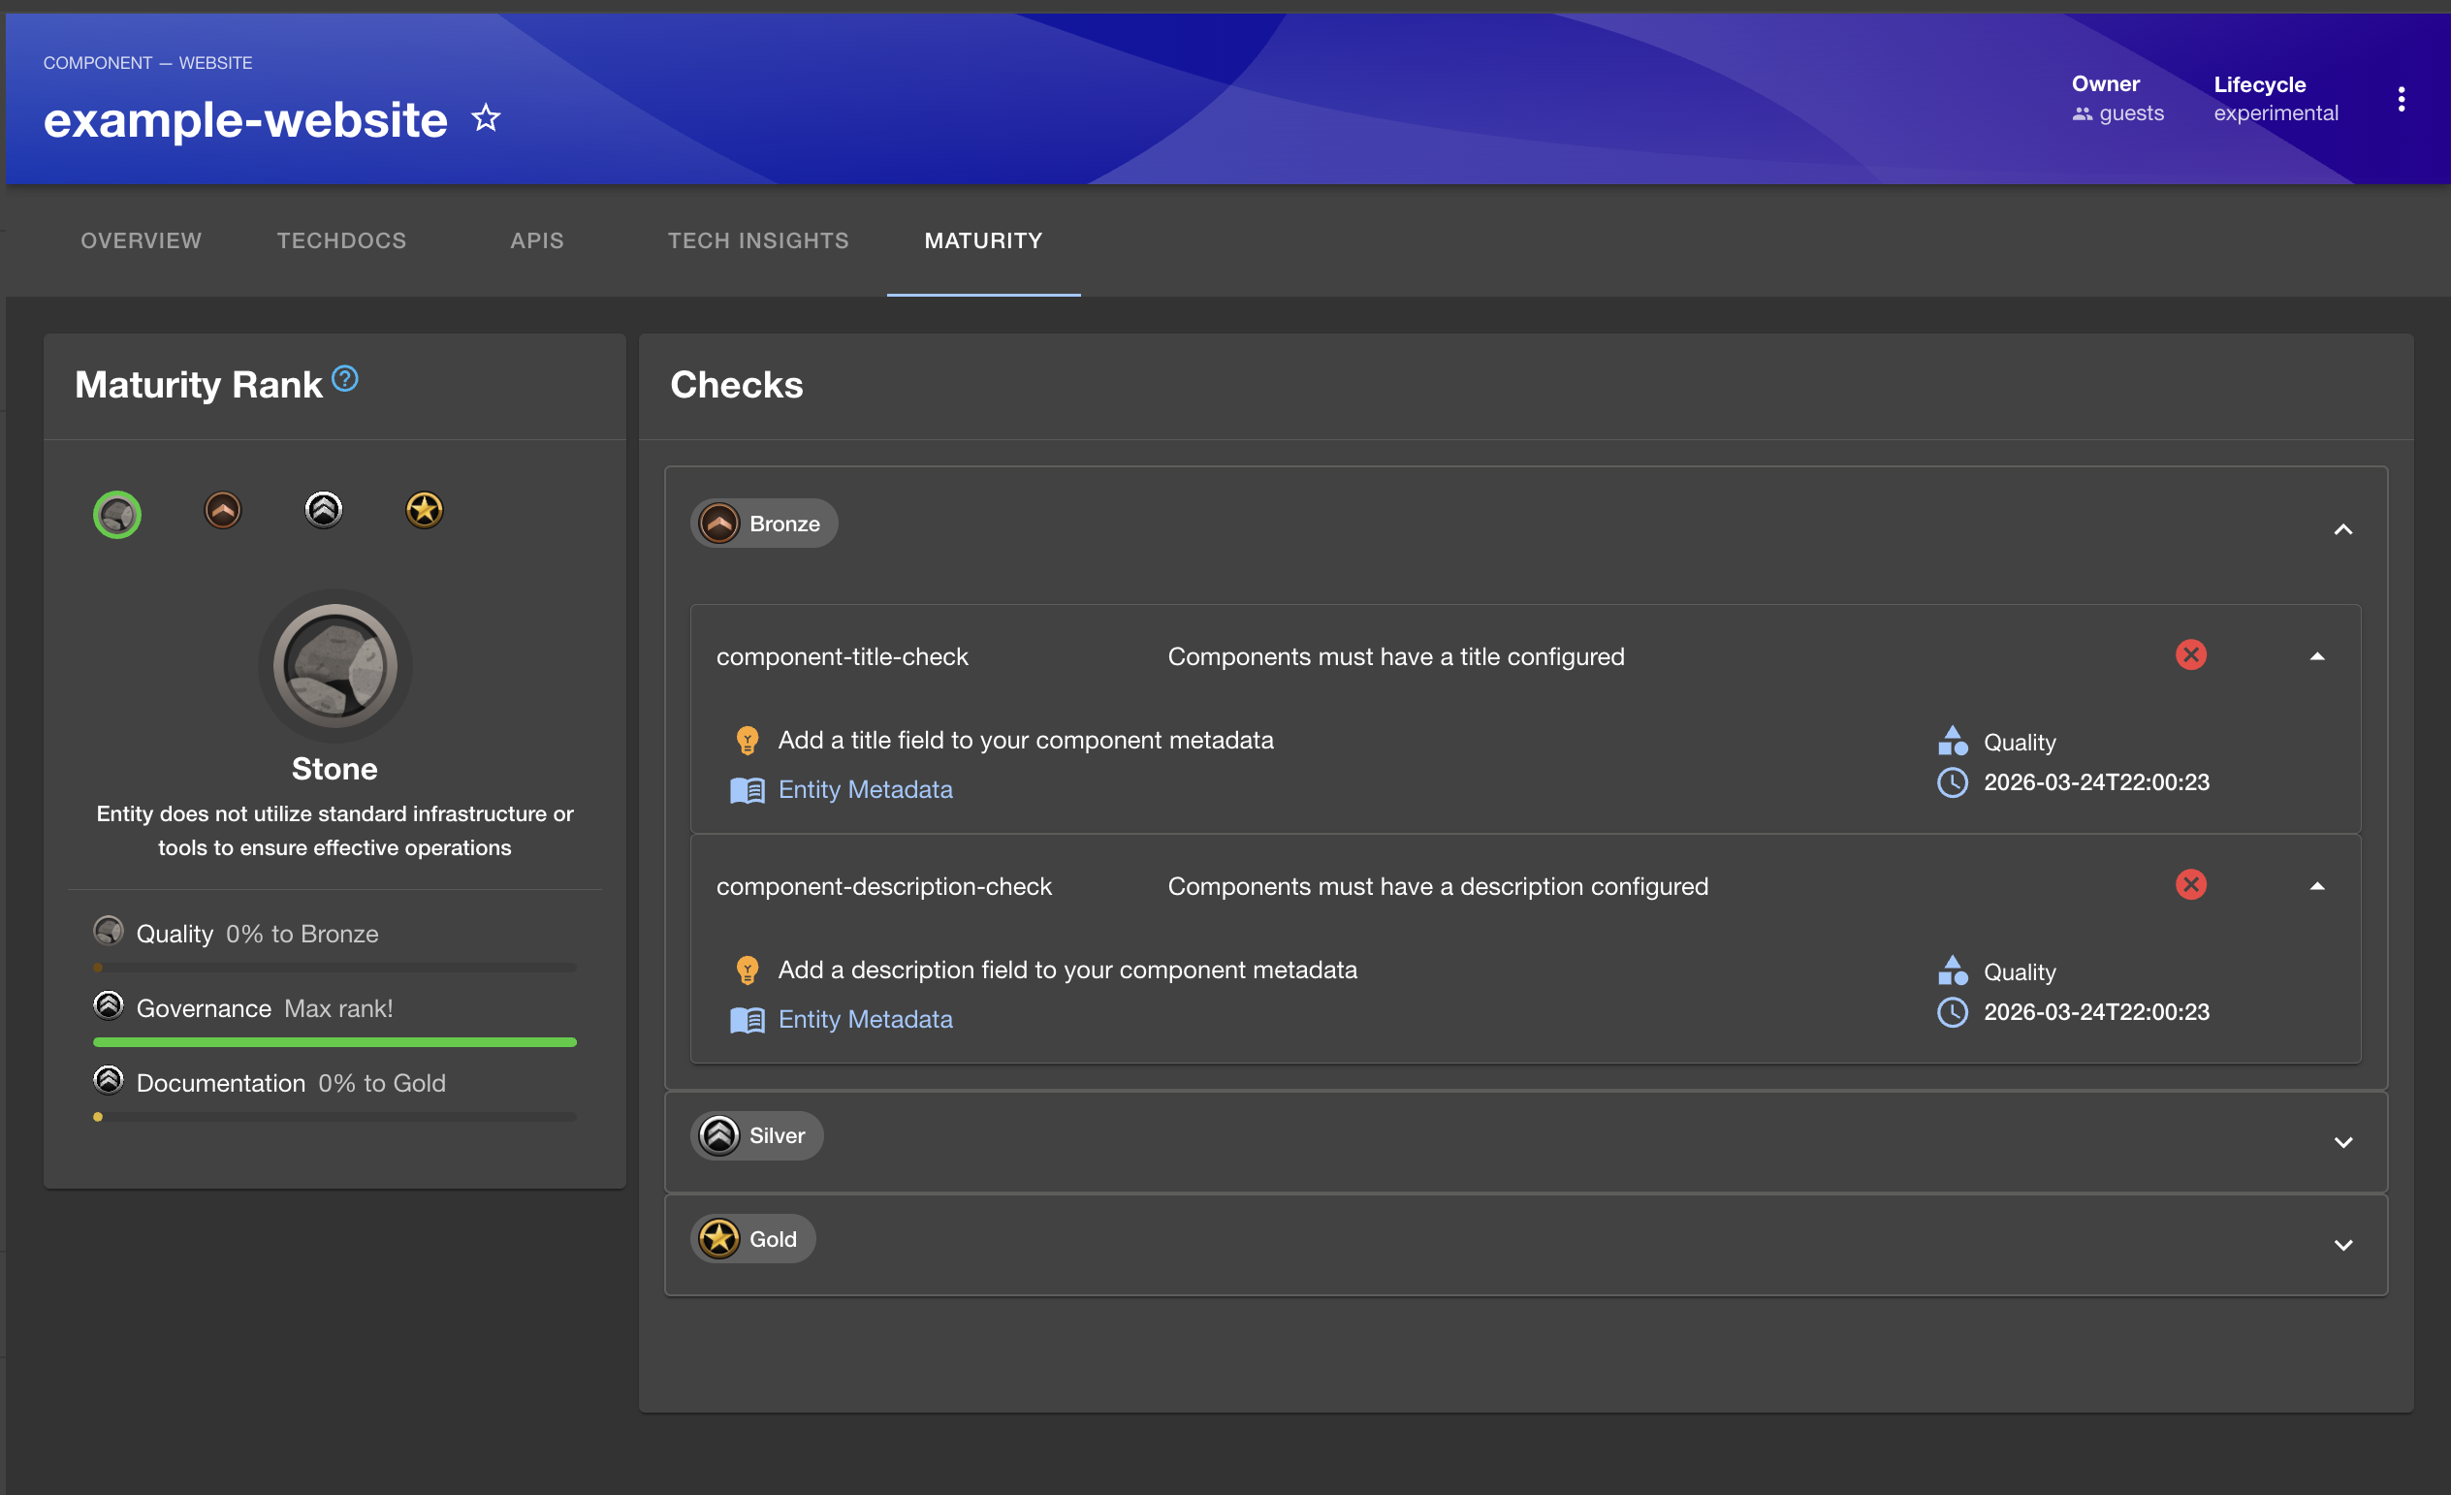Open the Entity Metadata link for title check
2451x1495 pixels.
865,789
